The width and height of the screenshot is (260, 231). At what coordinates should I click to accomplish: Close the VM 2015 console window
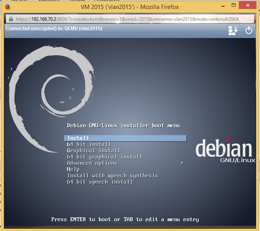pos(248,5)
